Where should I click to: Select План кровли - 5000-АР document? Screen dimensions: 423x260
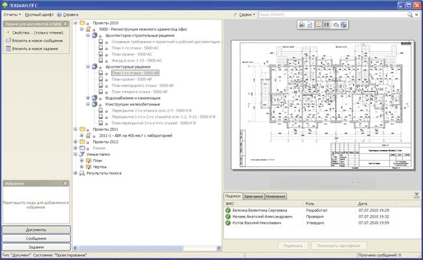coord(132,79)
